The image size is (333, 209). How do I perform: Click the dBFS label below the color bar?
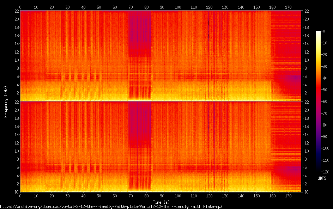[322, 178]
